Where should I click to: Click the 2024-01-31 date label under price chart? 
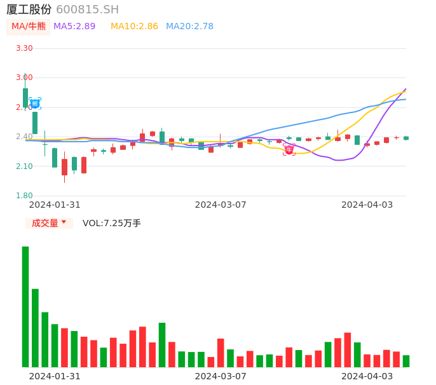(x=55, y=205)
